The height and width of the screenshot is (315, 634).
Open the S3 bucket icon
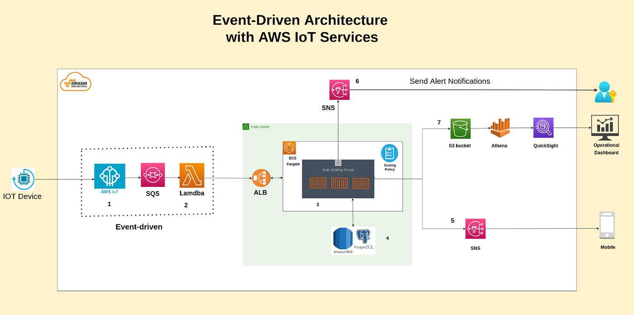[460, 128]
